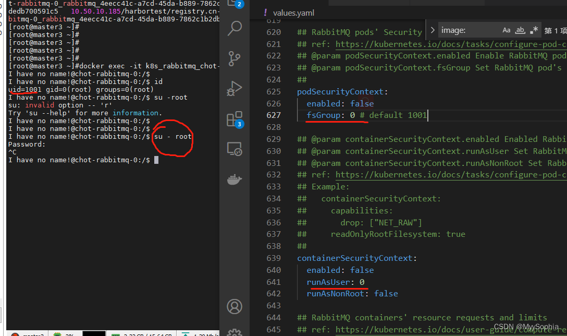Open the Manage gear at activity bar bottom
Viewport: 567px width, 336px height.
pos(235,332)
